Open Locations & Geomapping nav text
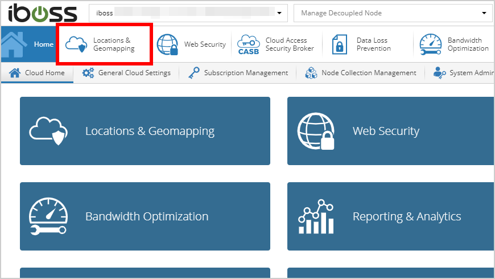 [x=114, y=44]
